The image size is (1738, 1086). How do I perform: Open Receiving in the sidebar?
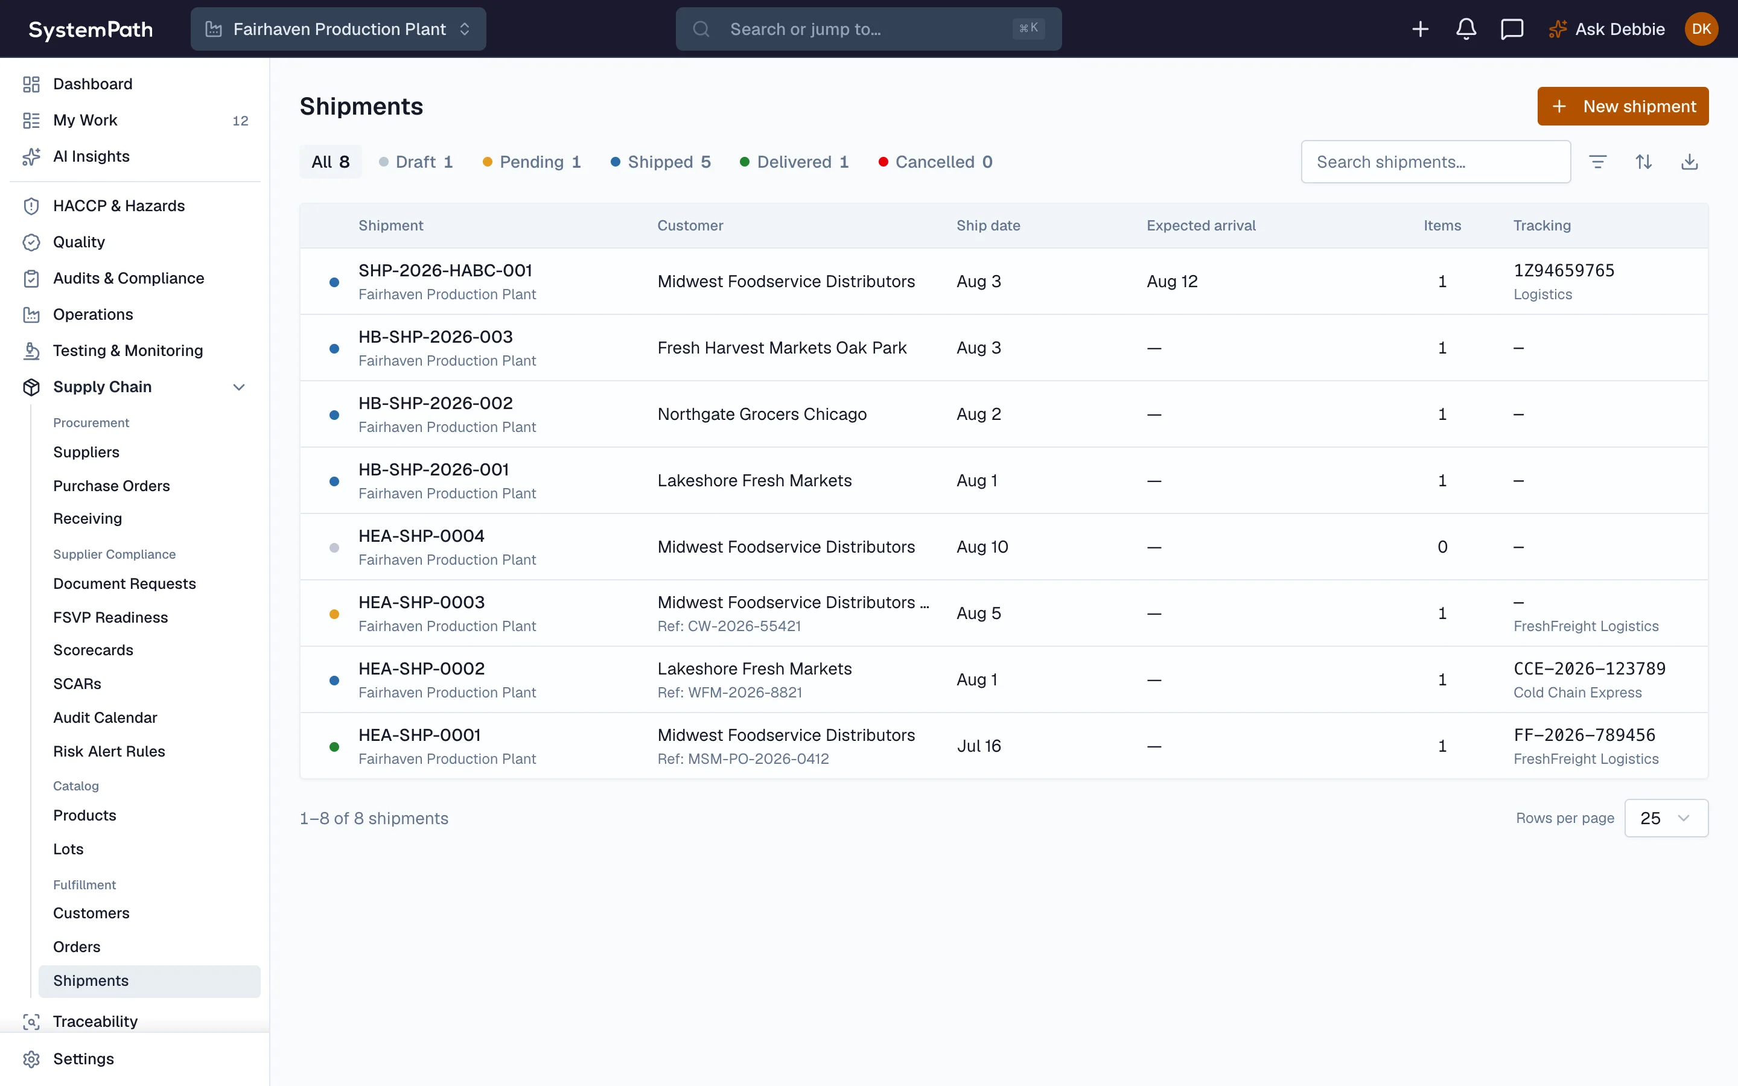[x=88, y=519]
